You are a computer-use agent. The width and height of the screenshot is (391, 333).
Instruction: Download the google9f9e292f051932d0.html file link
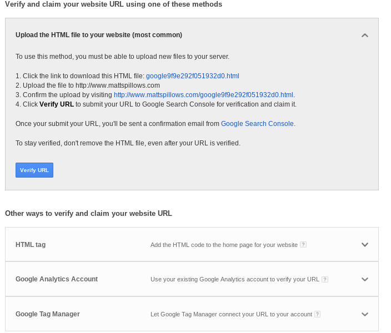point(192,76)
